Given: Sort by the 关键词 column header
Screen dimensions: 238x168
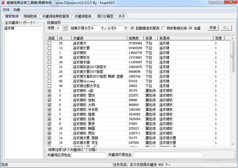Looking at the screenshot, I should (x=99, y=38).
